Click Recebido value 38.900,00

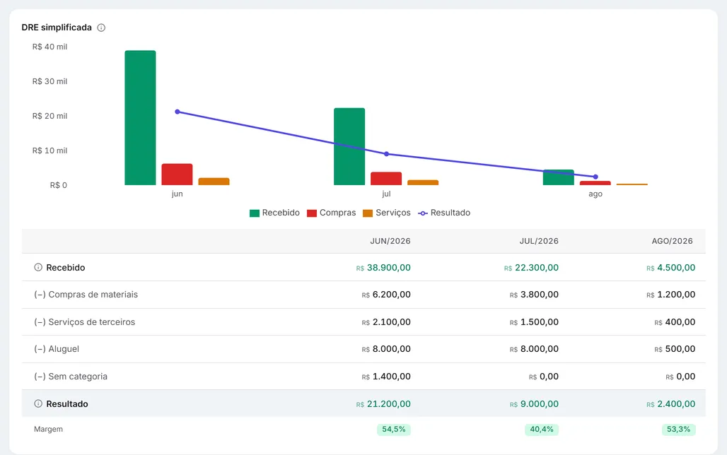[383, 267]
